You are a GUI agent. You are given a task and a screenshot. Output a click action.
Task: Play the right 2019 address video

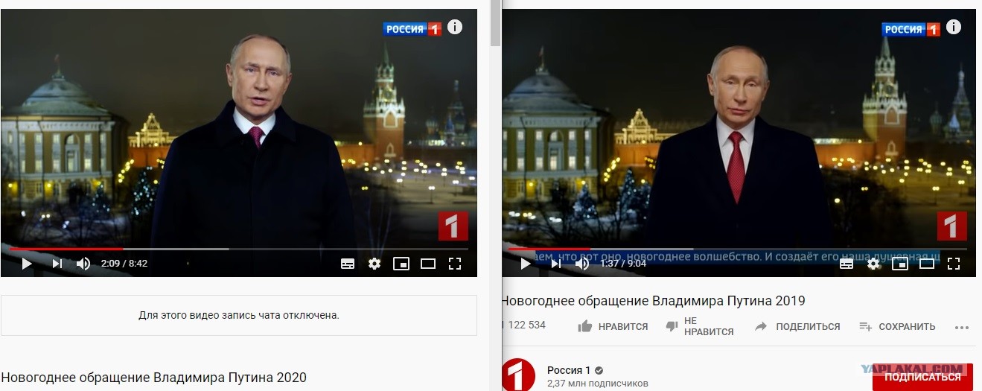[x=526, y=264]
